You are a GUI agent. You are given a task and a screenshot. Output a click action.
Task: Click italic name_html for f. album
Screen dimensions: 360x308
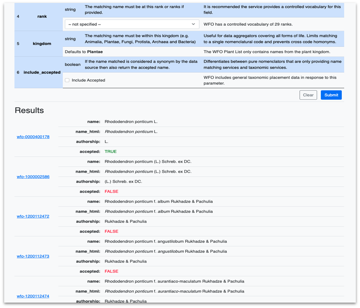tap(158, 212)
